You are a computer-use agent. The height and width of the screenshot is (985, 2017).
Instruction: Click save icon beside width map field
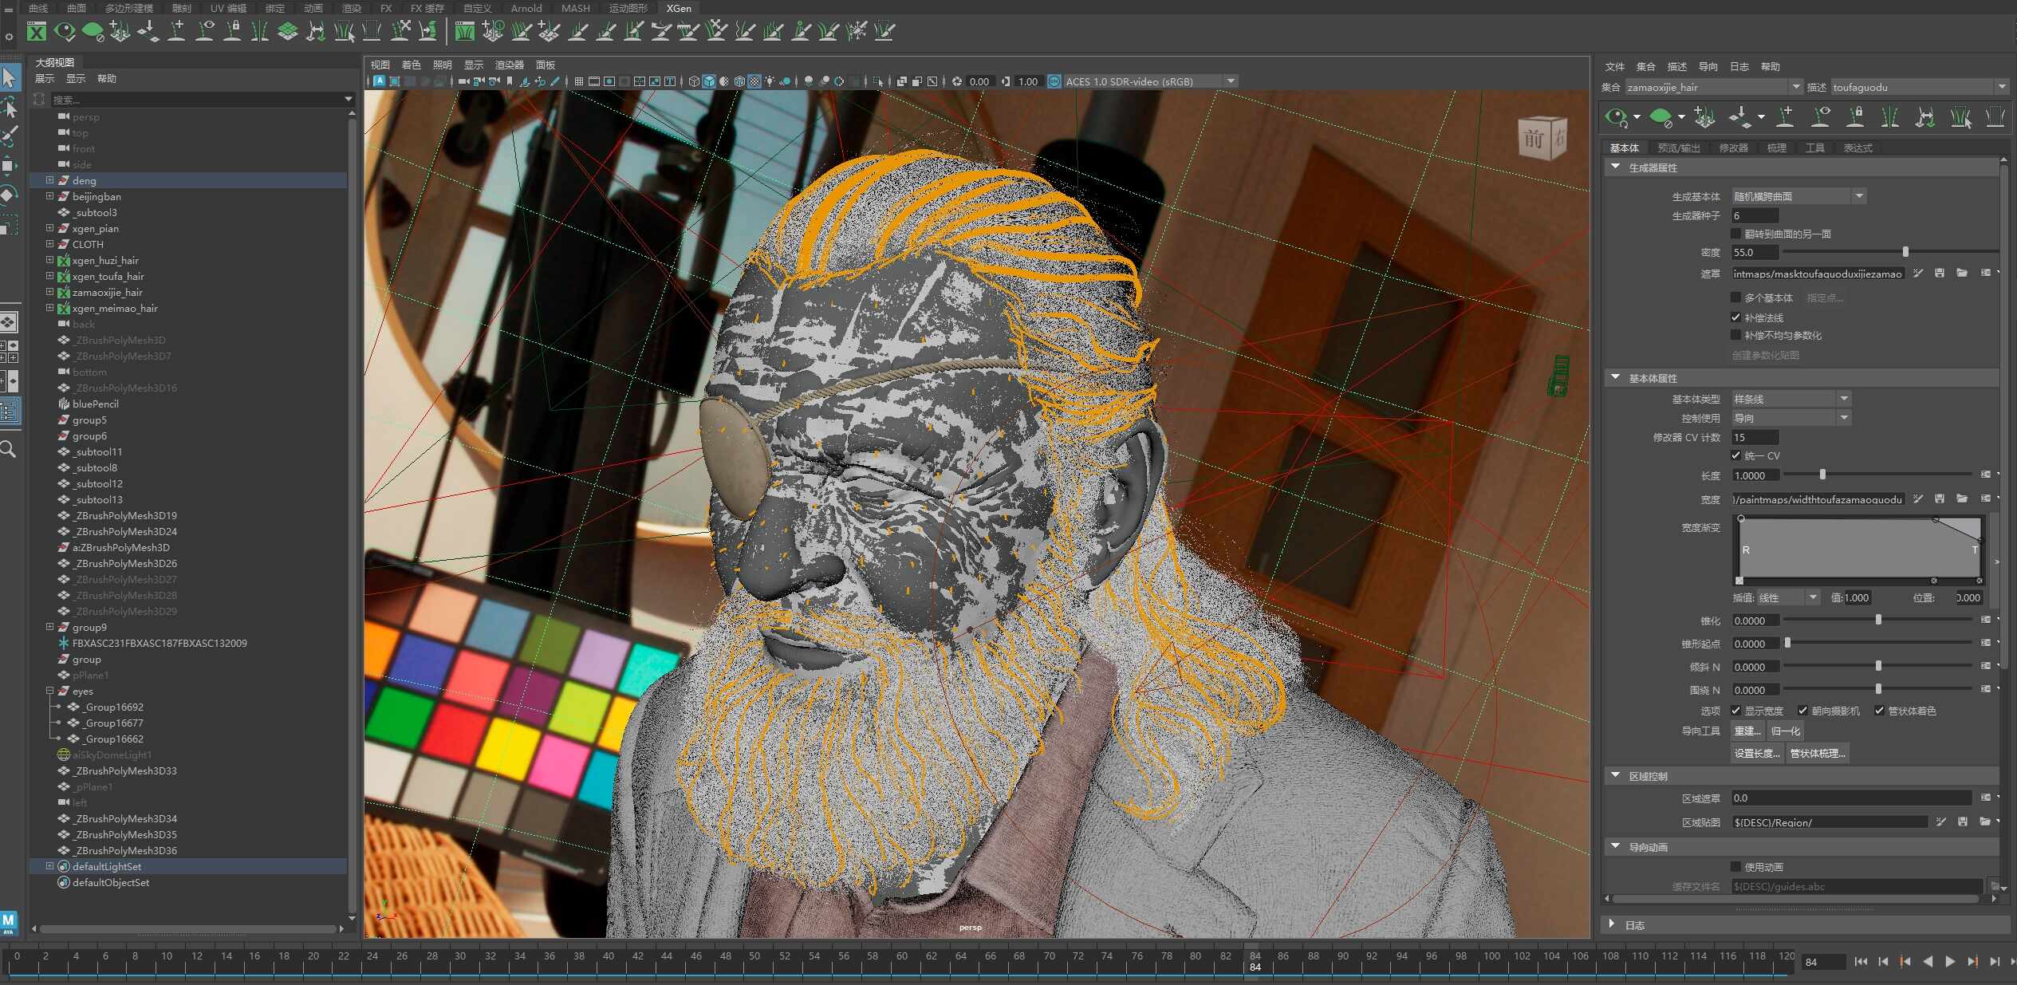[1940, 498]
